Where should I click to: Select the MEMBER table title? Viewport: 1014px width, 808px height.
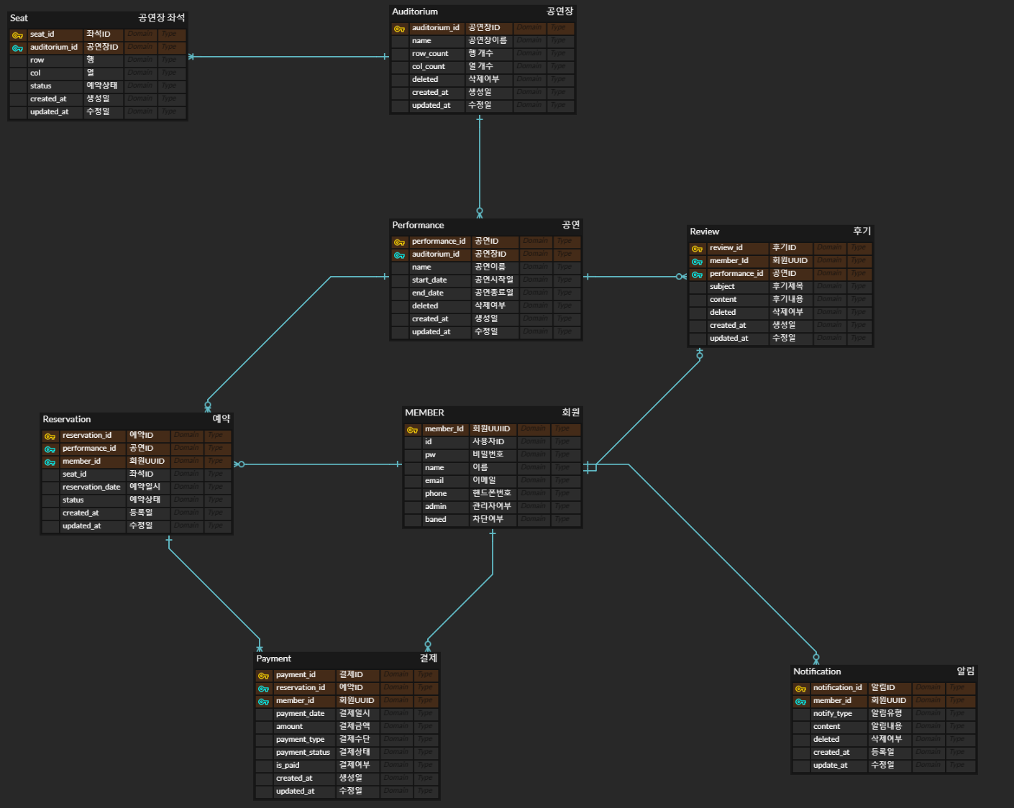pyautogui.click(x=424, y=413)
